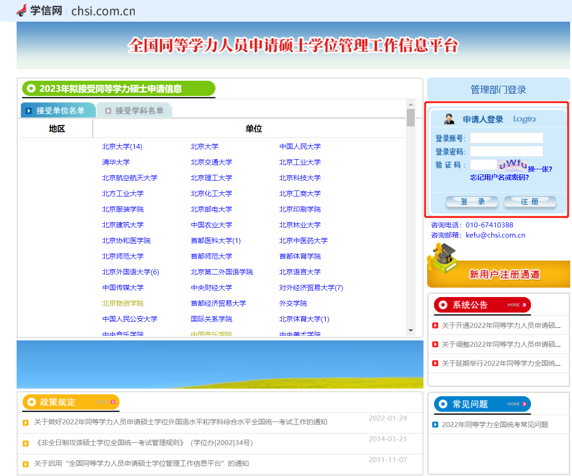Click the circle icon in the 常见问题 header
Image resolution: width=572 pixels, height=476 pixels.
point(443,404)
